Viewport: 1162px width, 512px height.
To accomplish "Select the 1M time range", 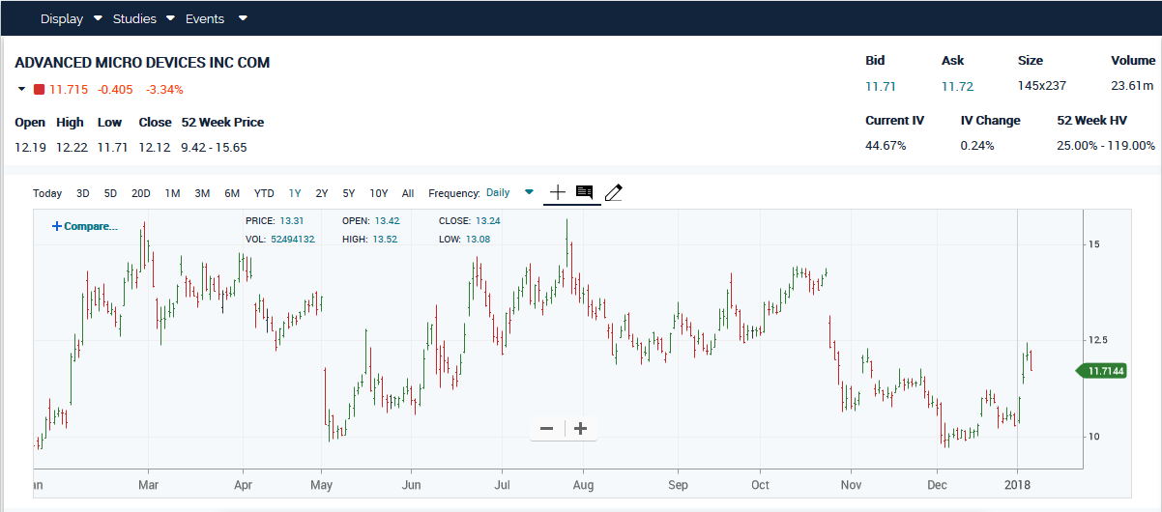I will click(x=172, y=193).
